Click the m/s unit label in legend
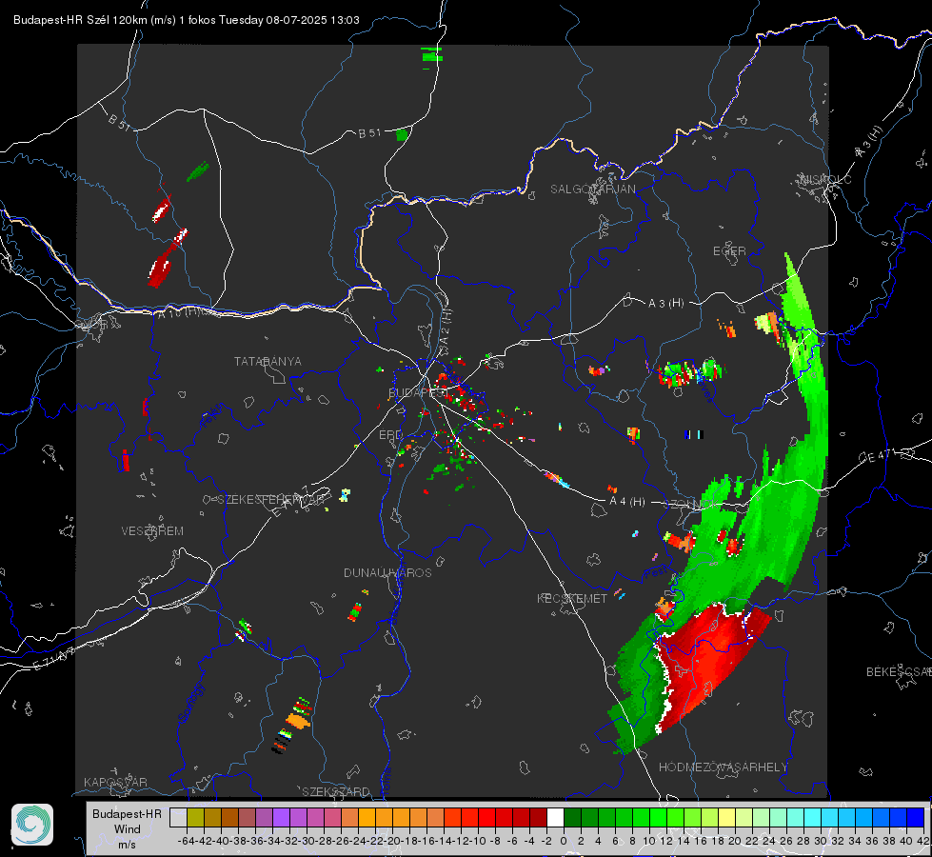 click(x=128, y=845)
